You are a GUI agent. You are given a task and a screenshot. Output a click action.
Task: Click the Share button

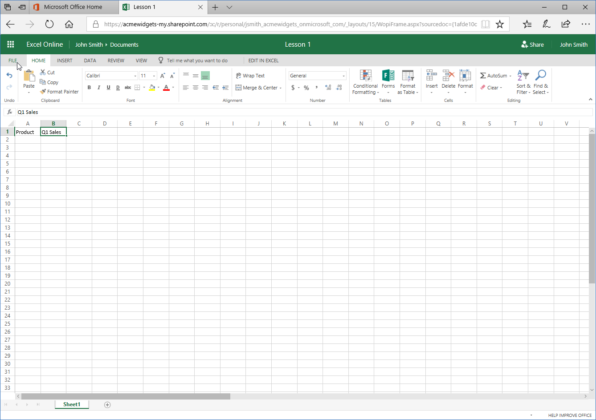[533, 44]
